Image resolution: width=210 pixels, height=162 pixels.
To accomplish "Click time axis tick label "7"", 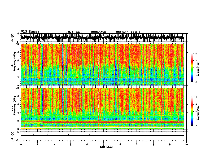I will click(x=137, y=145).
